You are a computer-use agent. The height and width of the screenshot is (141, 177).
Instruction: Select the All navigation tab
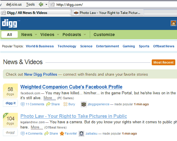click(x=9, y=35)
